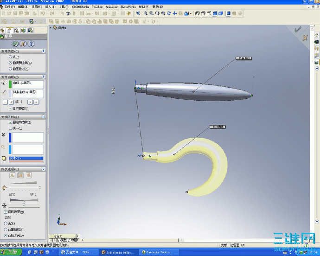Click the Shaded display style icon
The width and height of the screenshot is (320, 256).
coord(221,13)
